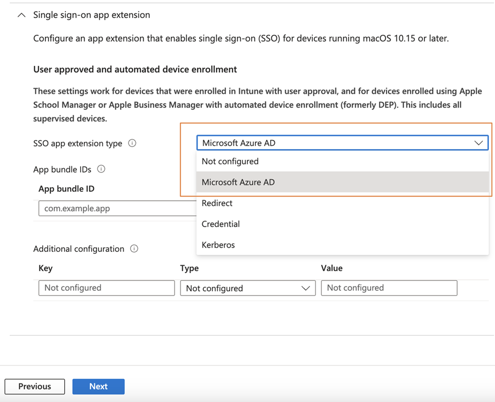Click the Single sign-on app extension heading
495x402 pixels.
click(92, 15)
